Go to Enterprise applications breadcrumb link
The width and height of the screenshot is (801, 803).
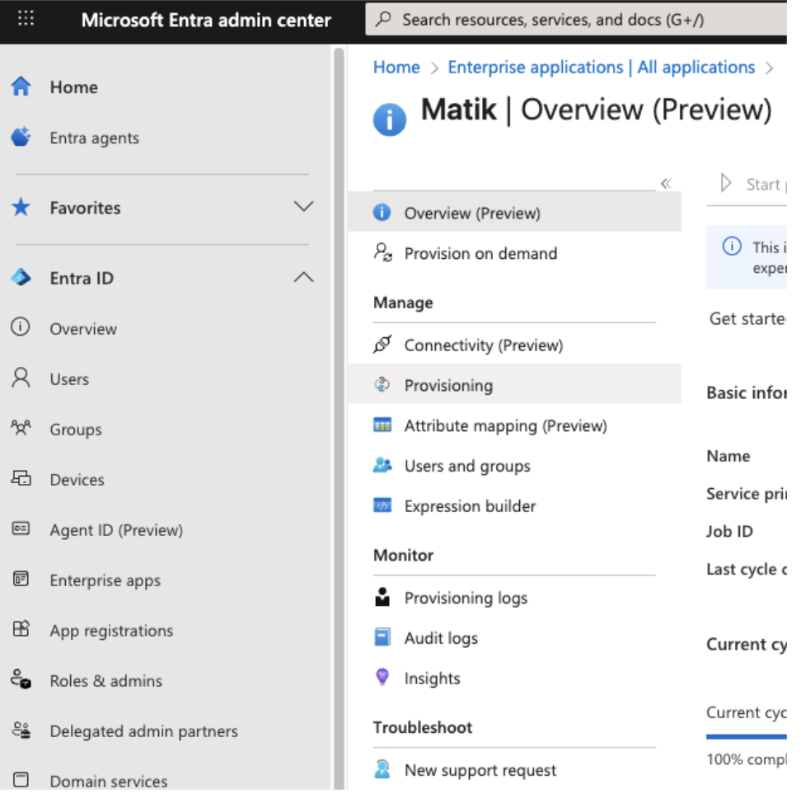pyautogui.click(x=601, y=68)
